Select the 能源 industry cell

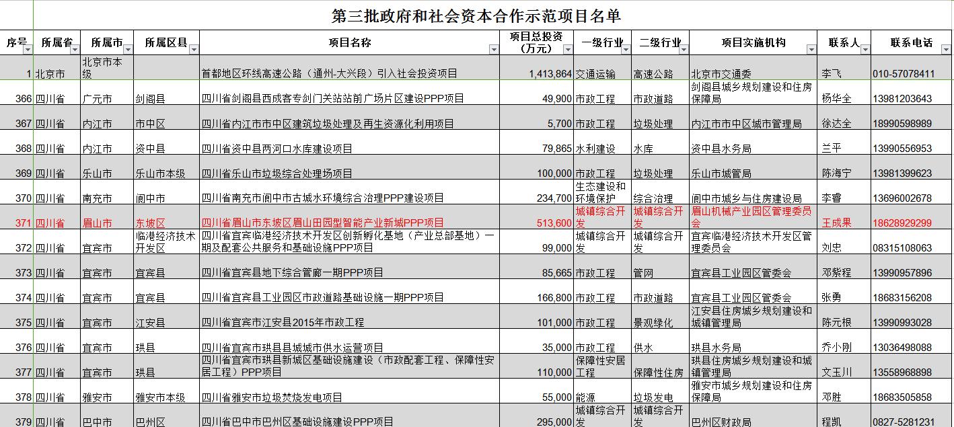[x=602, y=391]
